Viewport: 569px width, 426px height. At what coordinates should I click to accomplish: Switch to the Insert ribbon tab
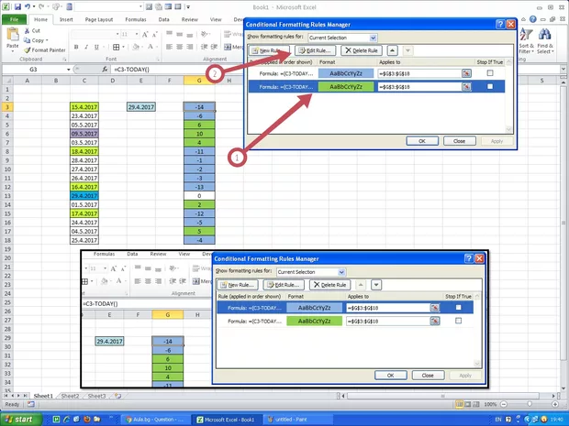tap(66, 19)
